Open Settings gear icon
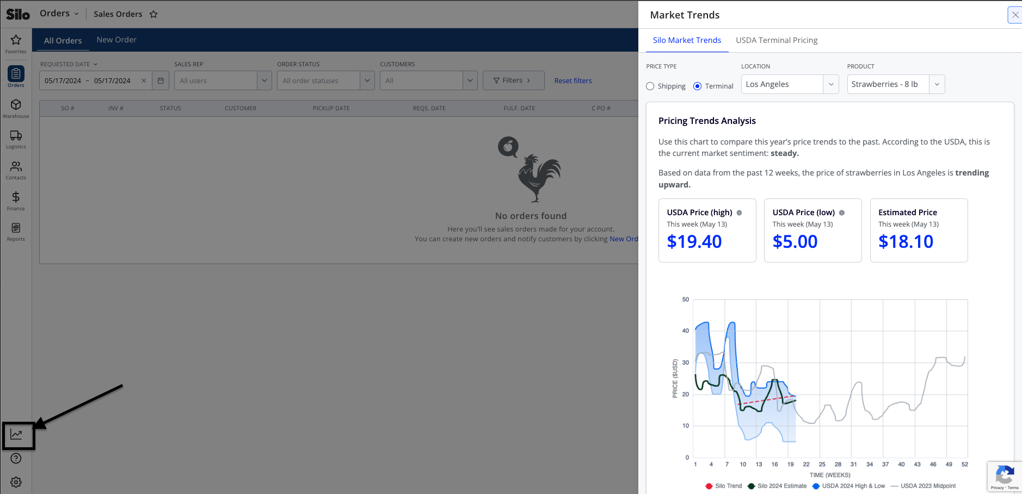This screenshot has height=494, width=1022. coord(16,482)
